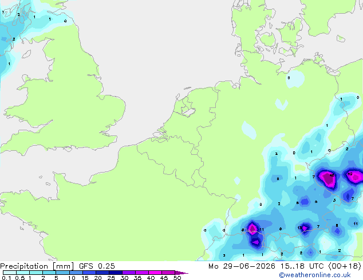Pick the 35–40 mm purple legend swatch
Screen dimensions: 363x280
coord(142,273)
